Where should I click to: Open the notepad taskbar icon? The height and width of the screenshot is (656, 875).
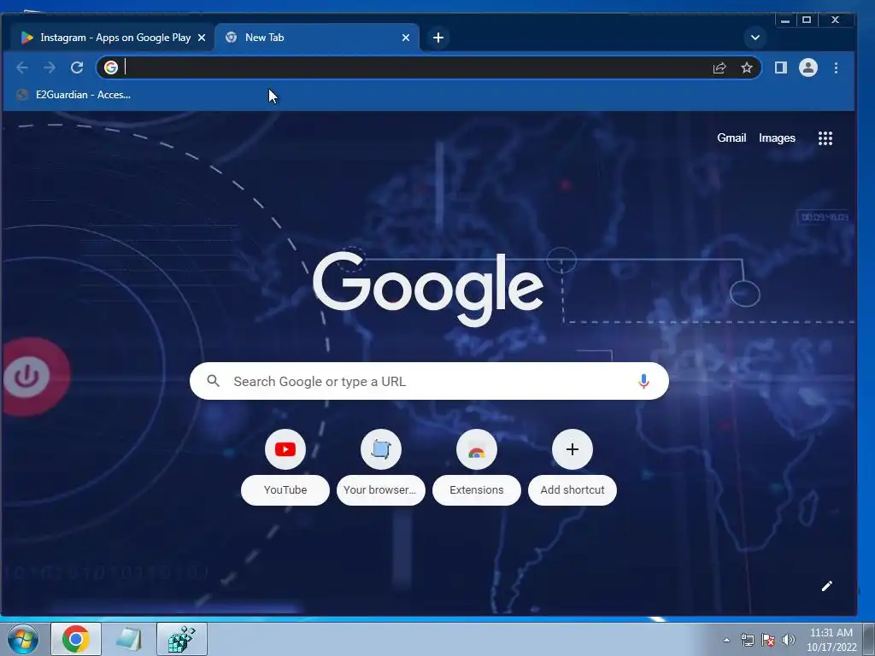coord(129,639)
